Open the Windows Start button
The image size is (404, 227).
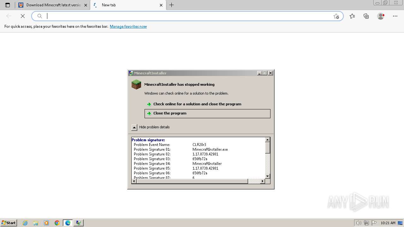click(x=9, y=223)
